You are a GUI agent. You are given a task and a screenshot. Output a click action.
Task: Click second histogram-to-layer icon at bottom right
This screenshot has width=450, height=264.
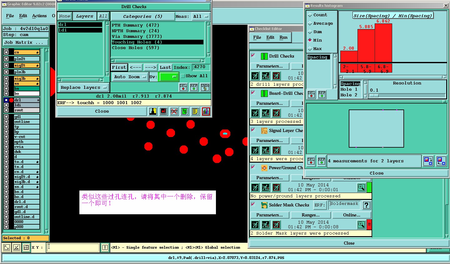[441, 161]
